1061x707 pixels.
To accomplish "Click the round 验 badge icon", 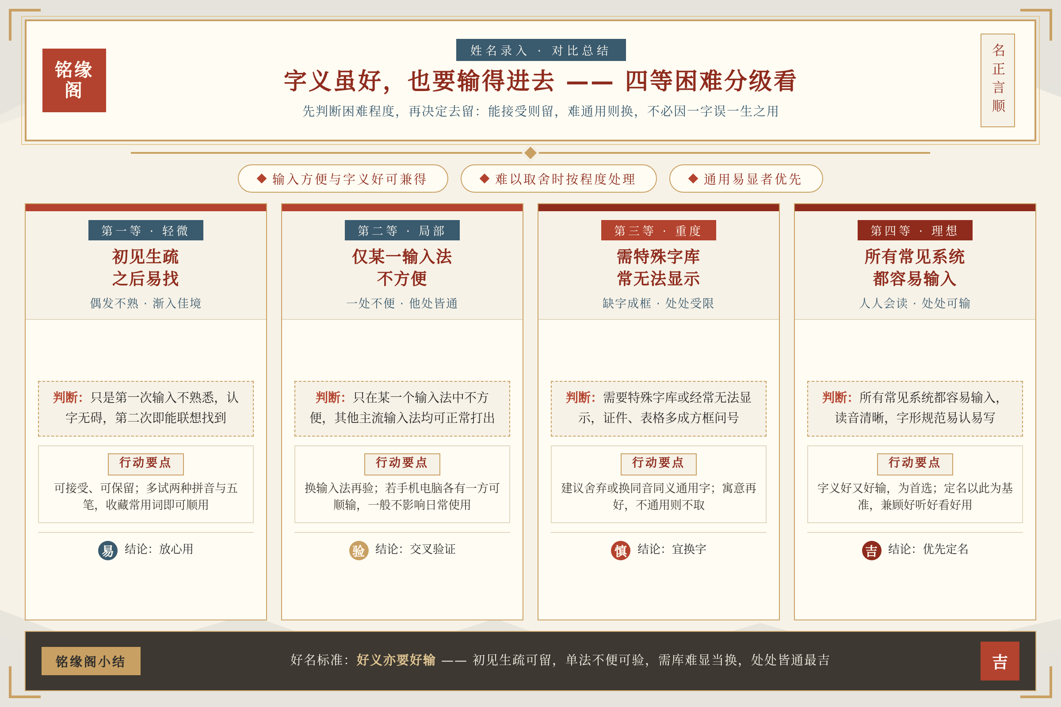I will [359, 551].
